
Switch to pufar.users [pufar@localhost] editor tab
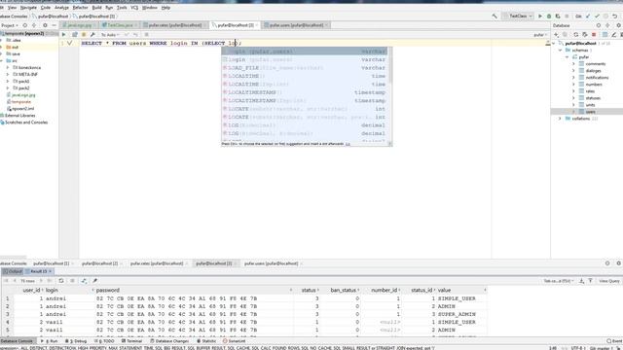(x=296, y=25)
